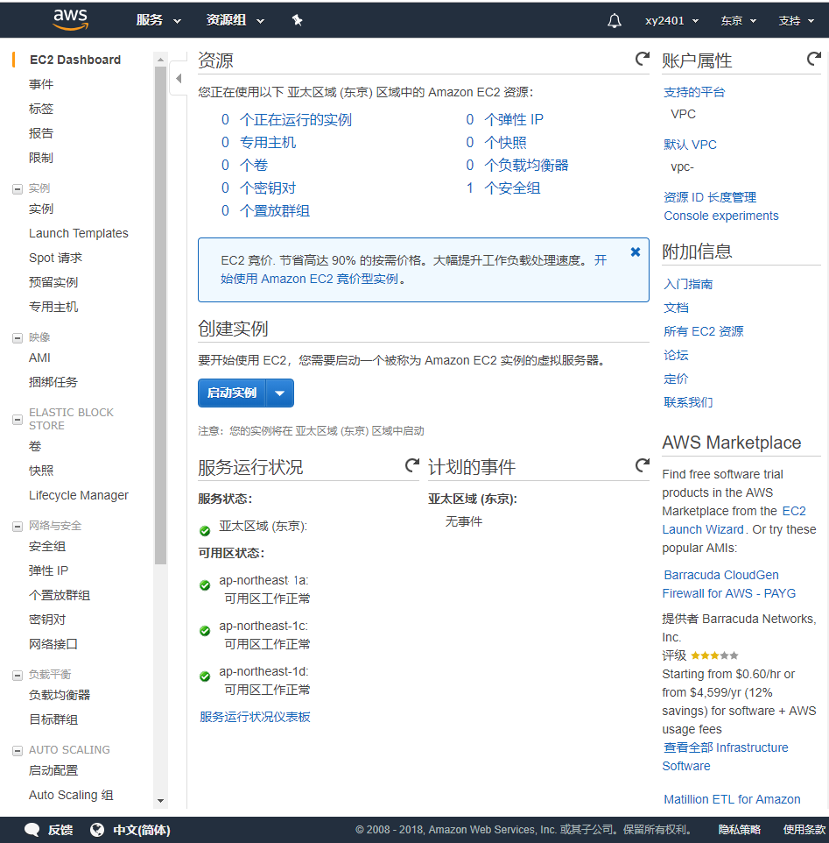
Task: Open 负载均衡器 load balancers in sidebar
Action: point(60,695)
